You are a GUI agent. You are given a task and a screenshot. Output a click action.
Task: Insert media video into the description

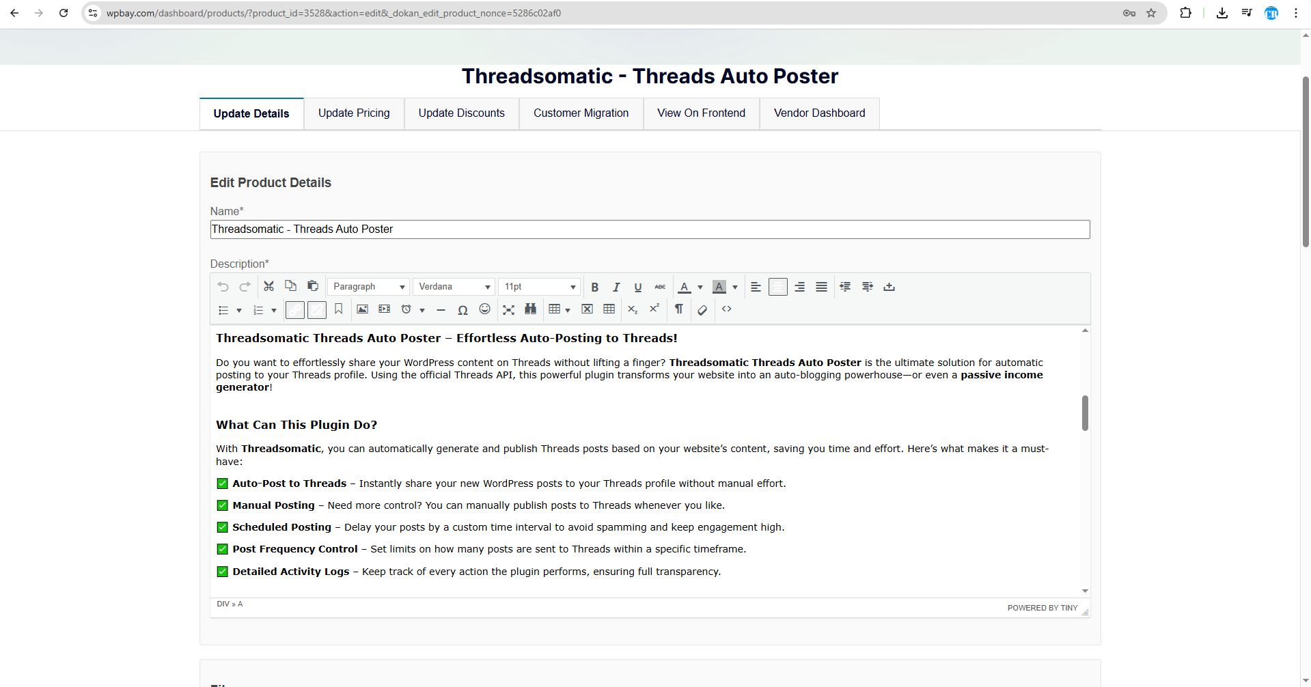tap(385, 309)
